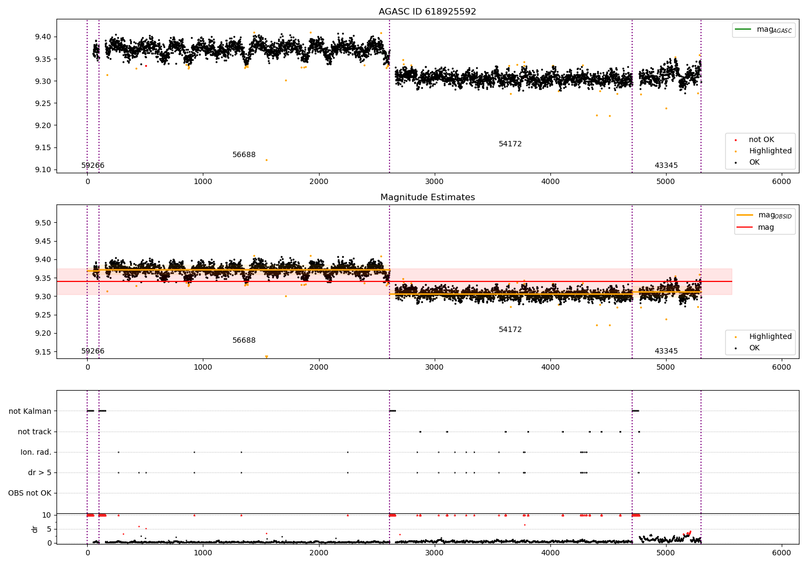Click the '5' tick on dr axis
807x565 pixels.
[49, 529]
